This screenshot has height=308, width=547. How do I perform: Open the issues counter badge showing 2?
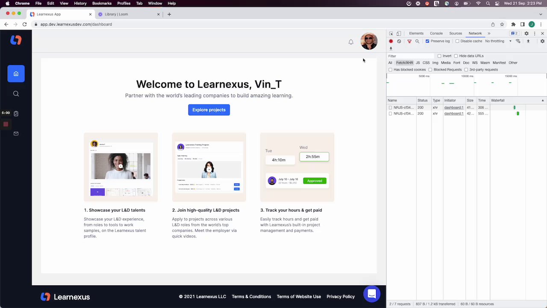click(x=514, y=33)
